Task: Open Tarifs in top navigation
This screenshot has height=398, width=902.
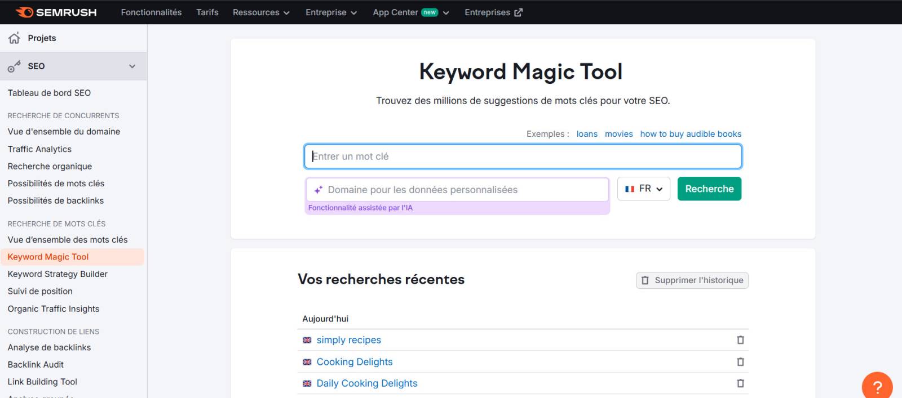Action: click(x=207, y=12)
